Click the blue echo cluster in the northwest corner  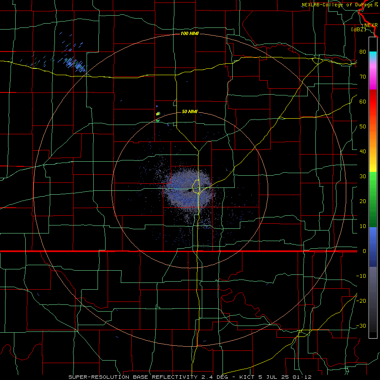(74, 63)
